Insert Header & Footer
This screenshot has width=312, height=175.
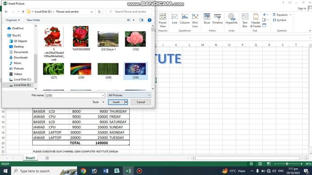[255, 20]
